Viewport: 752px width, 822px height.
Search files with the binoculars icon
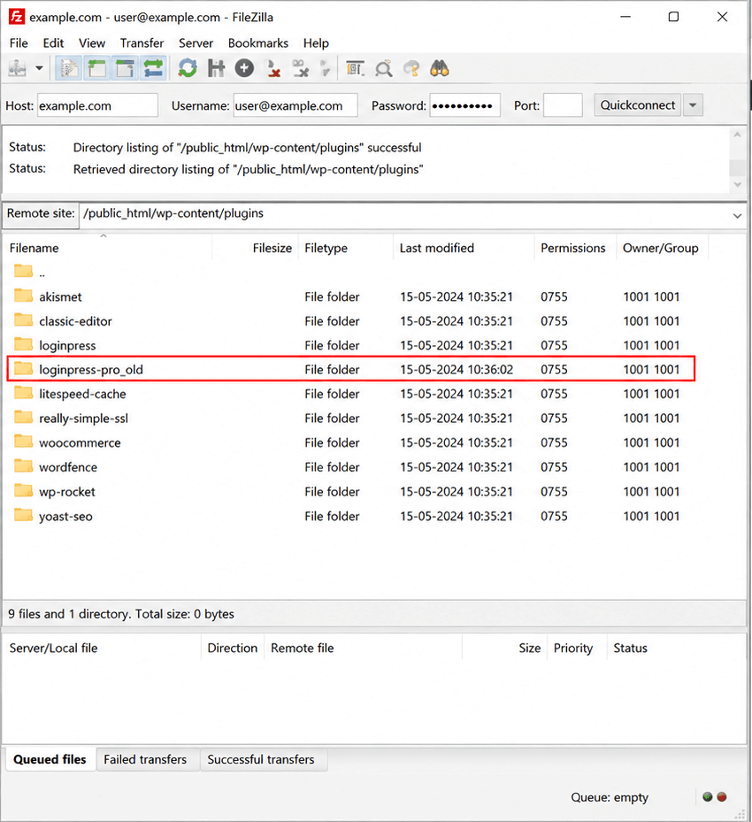tap(439, 68)
